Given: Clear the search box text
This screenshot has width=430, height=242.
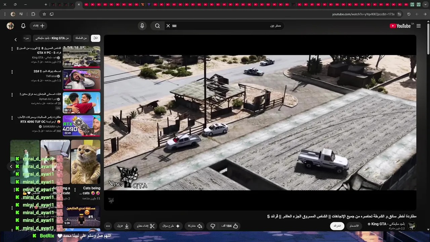Looking at the screenshot, I should [168, 26].
